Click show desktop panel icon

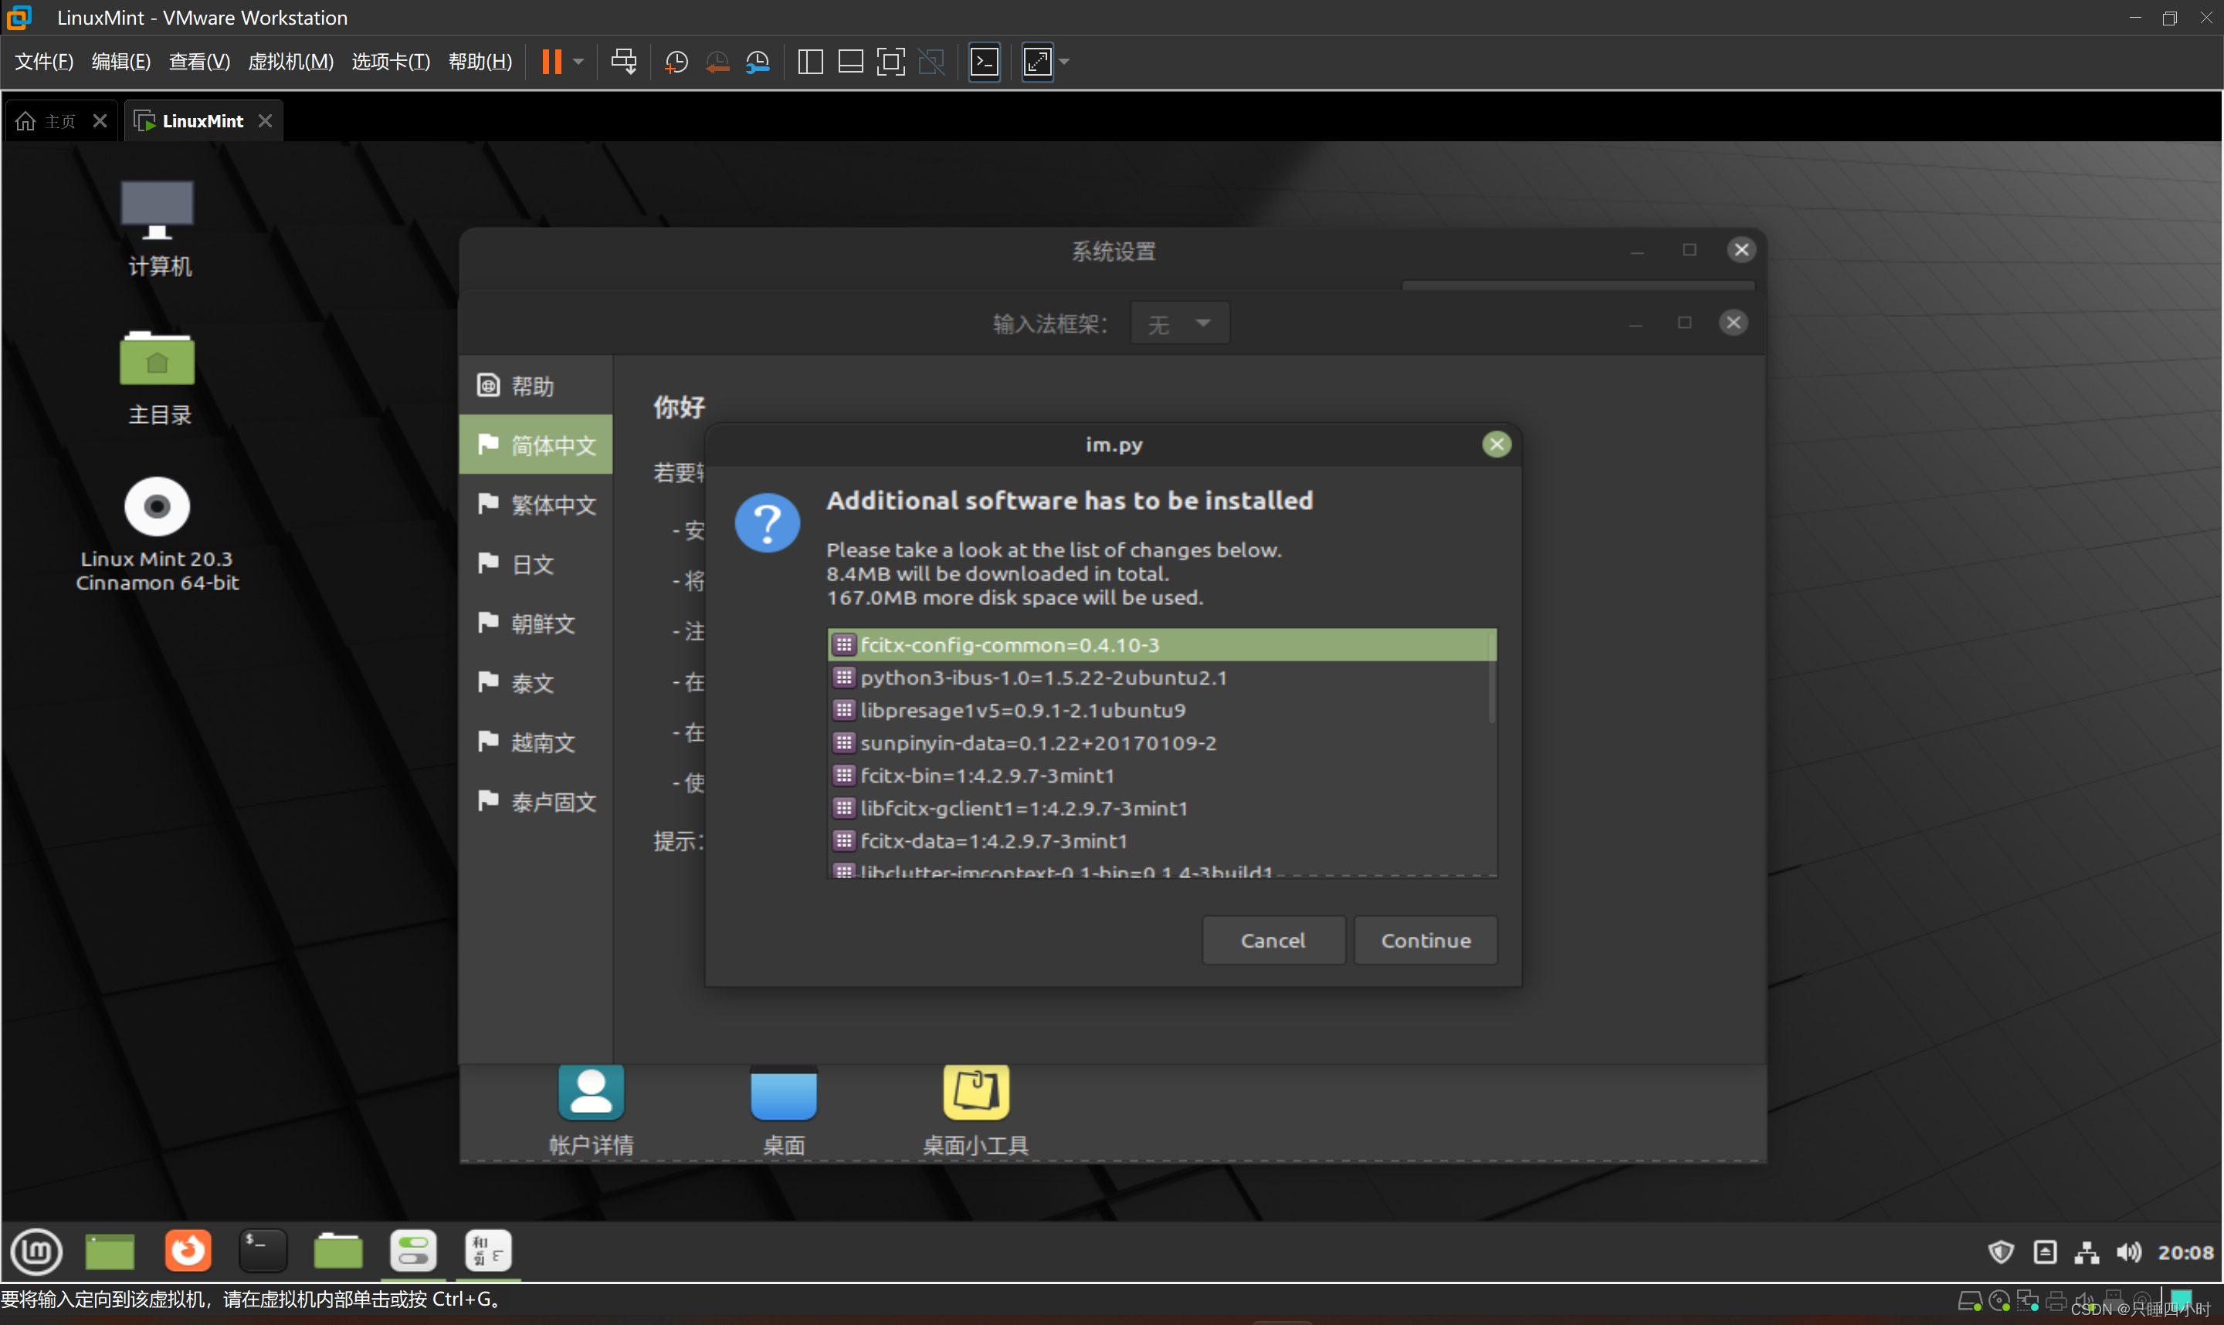110,1251
